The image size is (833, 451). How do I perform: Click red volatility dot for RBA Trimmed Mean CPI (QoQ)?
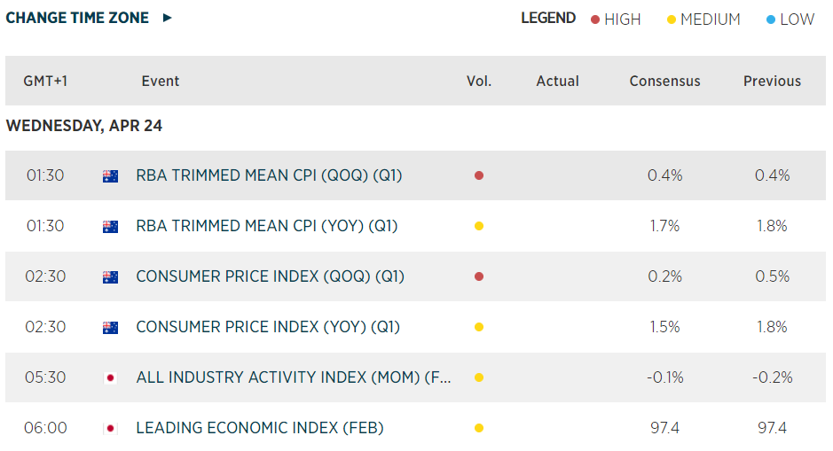click(479, 175)
